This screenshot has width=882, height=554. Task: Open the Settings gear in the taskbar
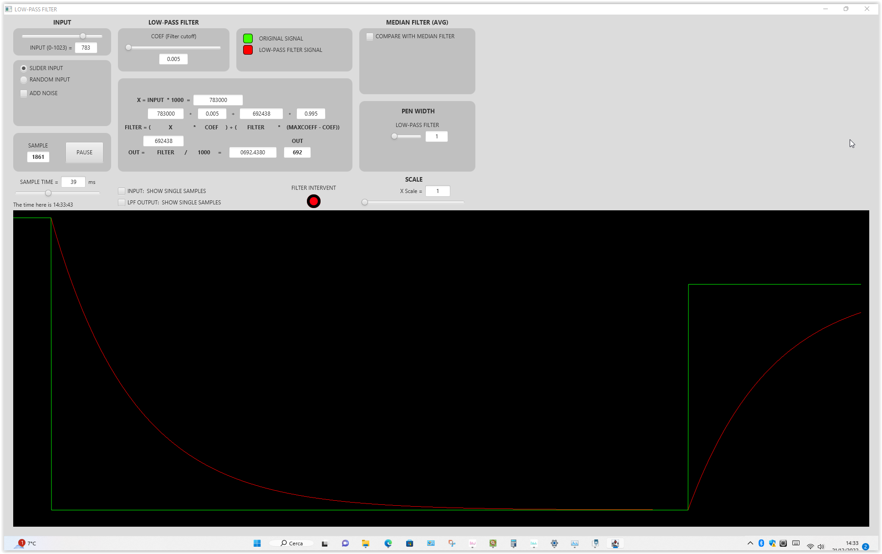coord(554,543)
